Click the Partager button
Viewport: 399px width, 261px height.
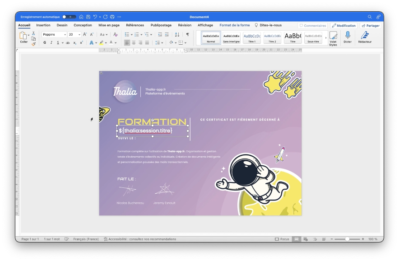[x=370, y=26]
